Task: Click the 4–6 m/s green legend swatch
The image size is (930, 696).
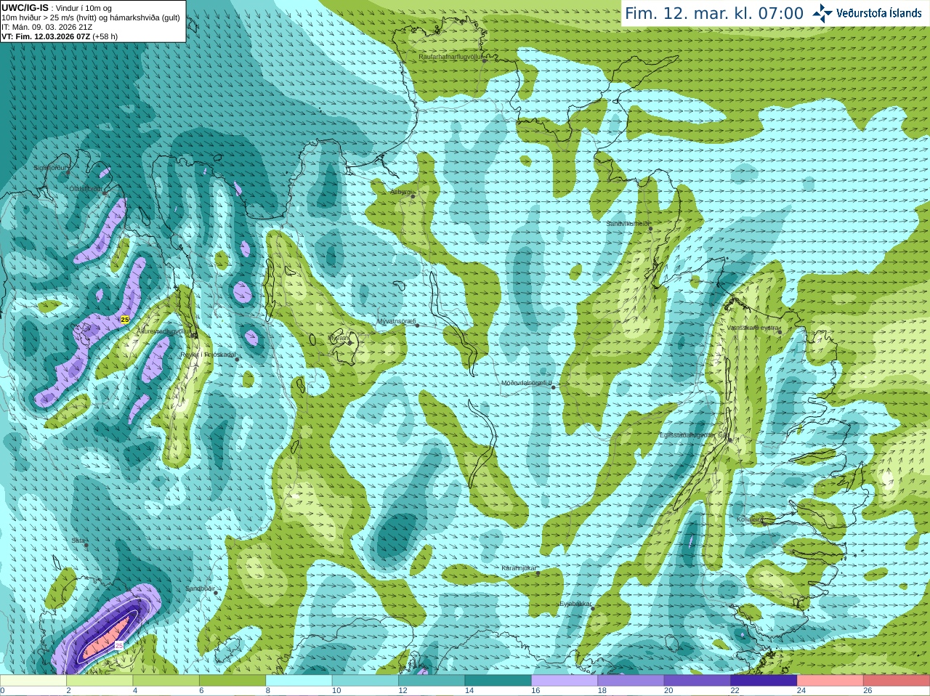Action: pos(166,681)
